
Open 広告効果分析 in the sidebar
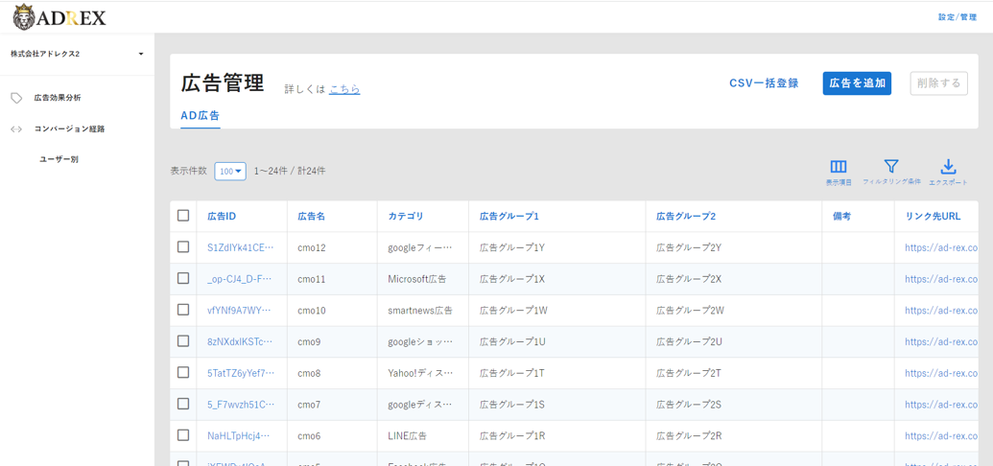tap(58, 98)
